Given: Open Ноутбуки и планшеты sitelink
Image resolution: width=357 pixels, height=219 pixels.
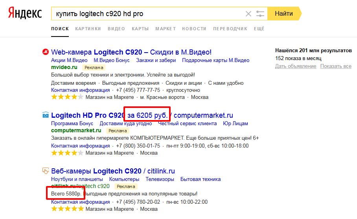Looking at the screenshot, I should (77, 179).
